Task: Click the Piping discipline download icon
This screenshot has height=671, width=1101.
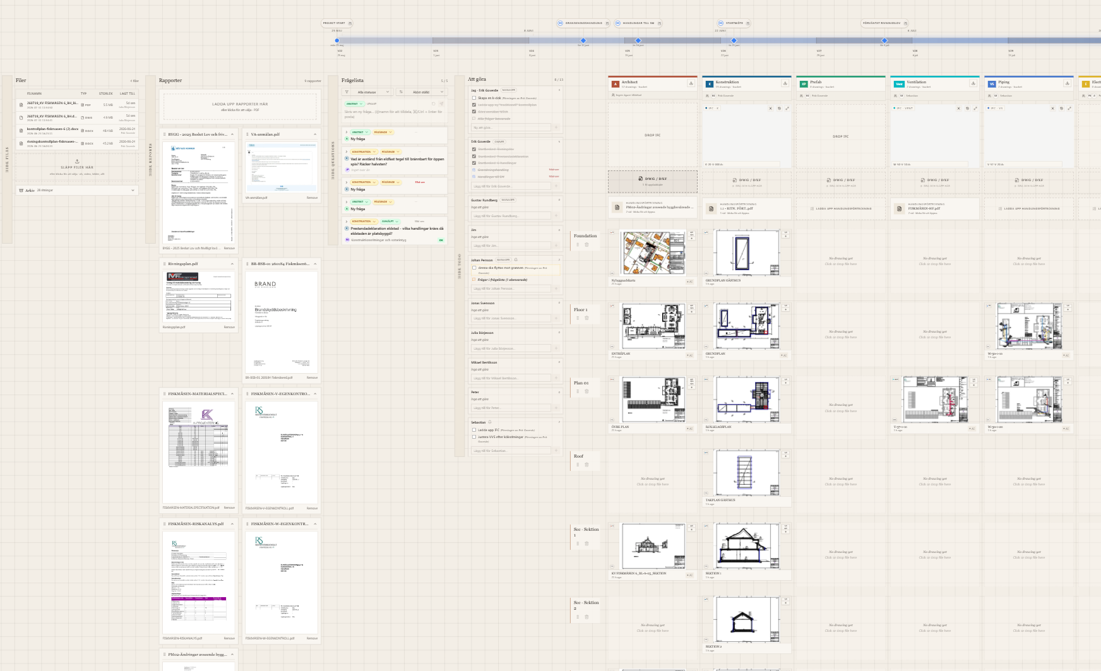Action: coord(1067,83)
